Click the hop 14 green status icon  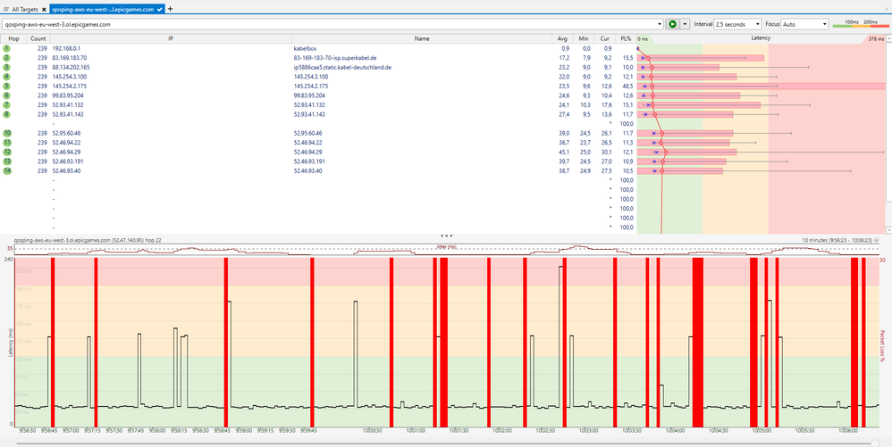pos(6,170)
